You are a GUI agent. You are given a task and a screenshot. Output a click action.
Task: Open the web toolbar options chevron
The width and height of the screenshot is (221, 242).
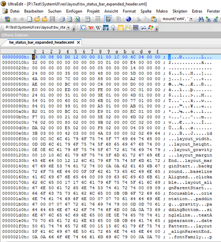click(x=156, y=29)
